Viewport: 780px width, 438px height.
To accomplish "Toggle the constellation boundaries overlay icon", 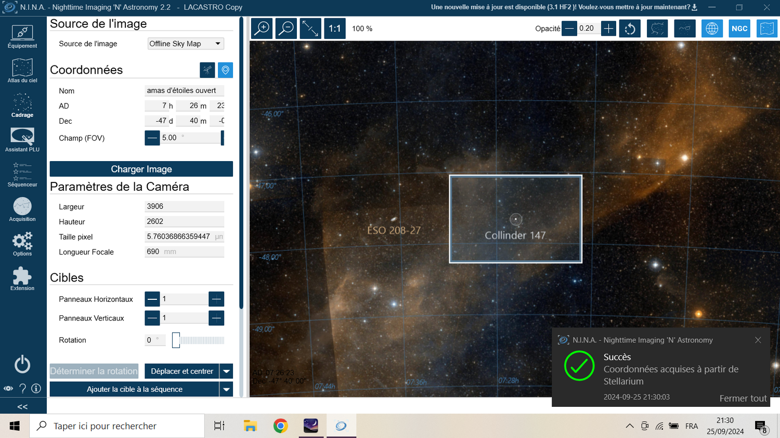I will pyautogui.click(x=657, y=29).
